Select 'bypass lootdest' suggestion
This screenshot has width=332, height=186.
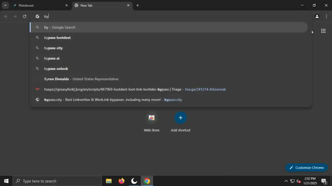pyautogui.click(x=169, y=38)
